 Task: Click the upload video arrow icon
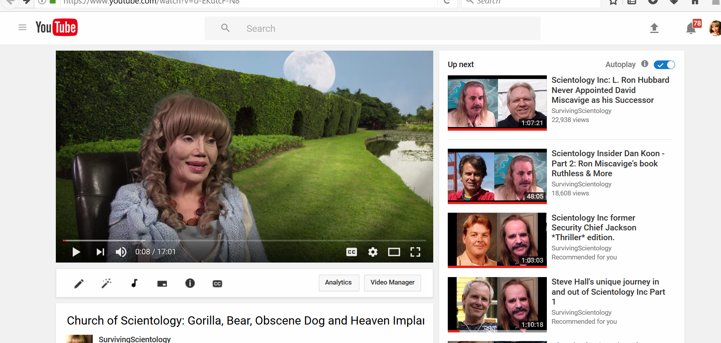click(x=654, y=28)
